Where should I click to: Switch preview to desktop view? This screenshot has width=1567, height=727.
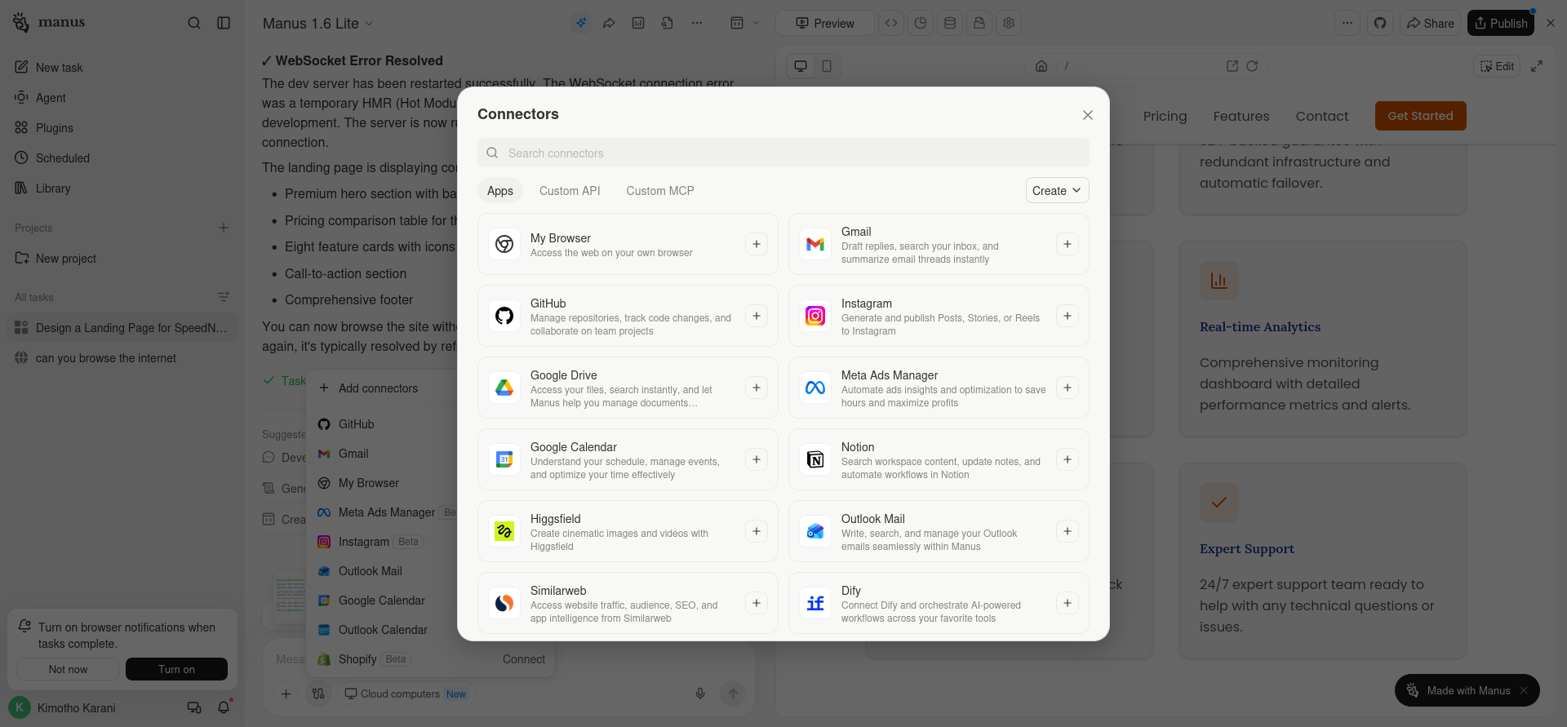click(x=801, y=66)
